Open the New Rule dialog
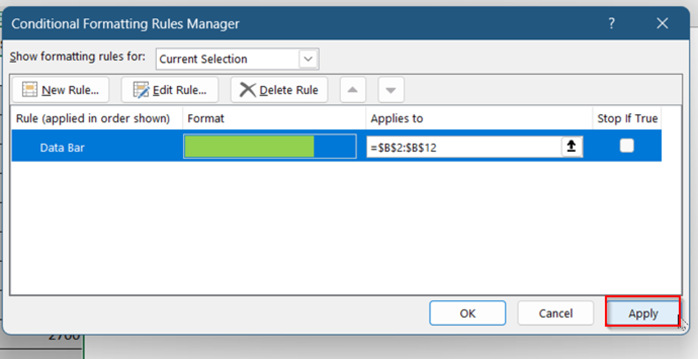The image size is (698, 359). (x=60, y=89)
